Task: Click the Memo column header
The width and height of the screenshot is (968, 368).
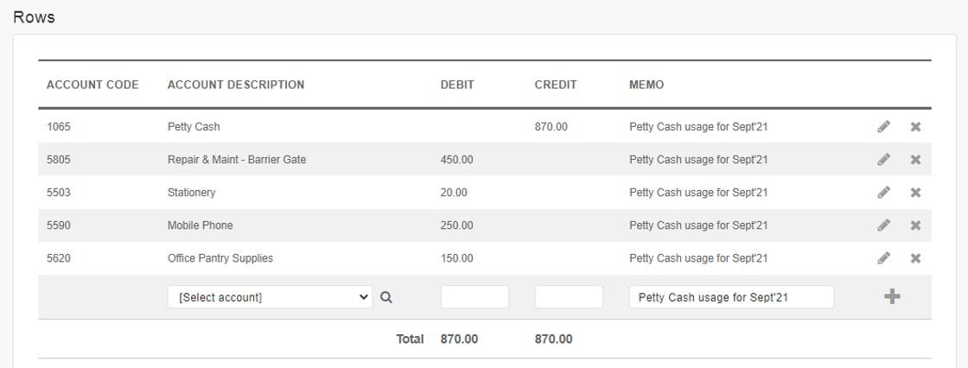Action: [x=646, y=85]
